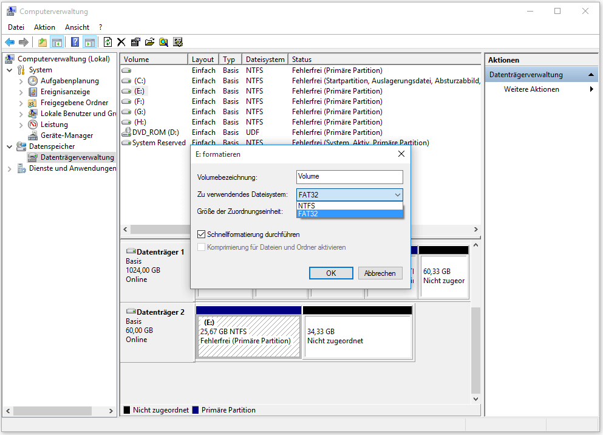This screenshot has height=435, width=603.
Task: Expand the Aufgabenplanung node arrow
Action: [21, 81]
